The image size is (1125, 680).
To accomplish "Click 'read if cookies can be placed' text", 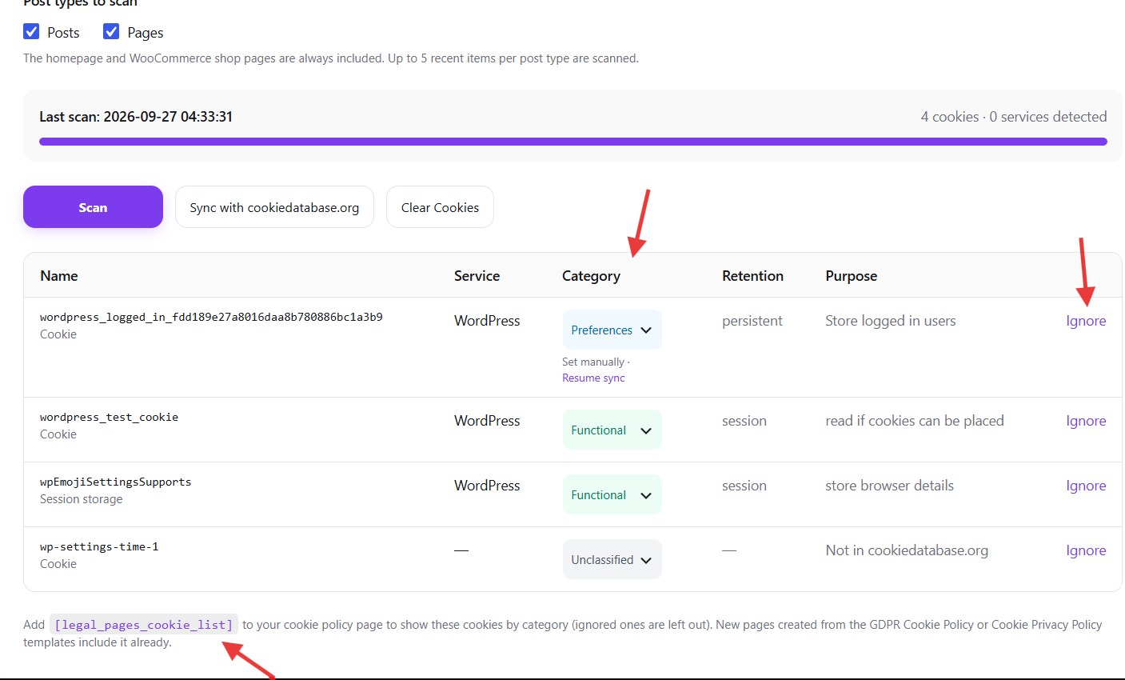I will coord(914,421).
